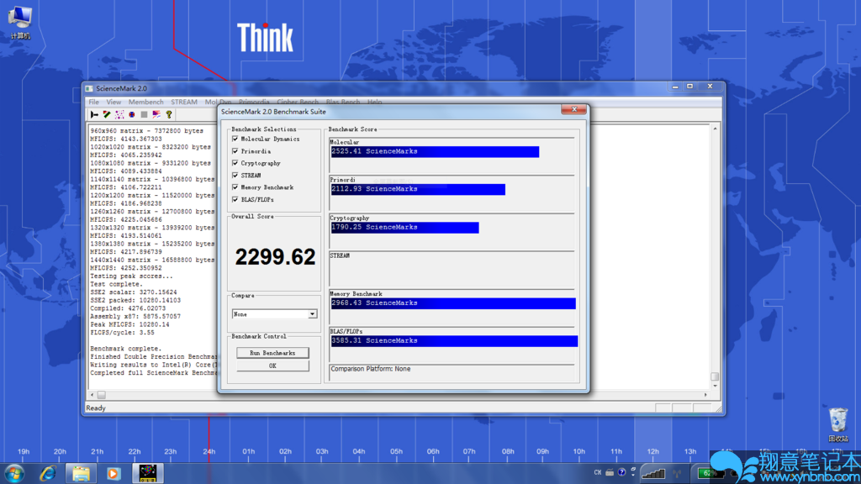The image size is (861, 484).
Task: Click the log's horizontal scrollbar right arrow
Action: pyautogui.click(x=705, y=395)
